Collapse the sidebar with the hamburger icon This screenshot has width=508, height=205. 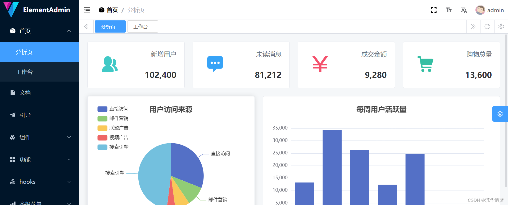click(87, 10)
